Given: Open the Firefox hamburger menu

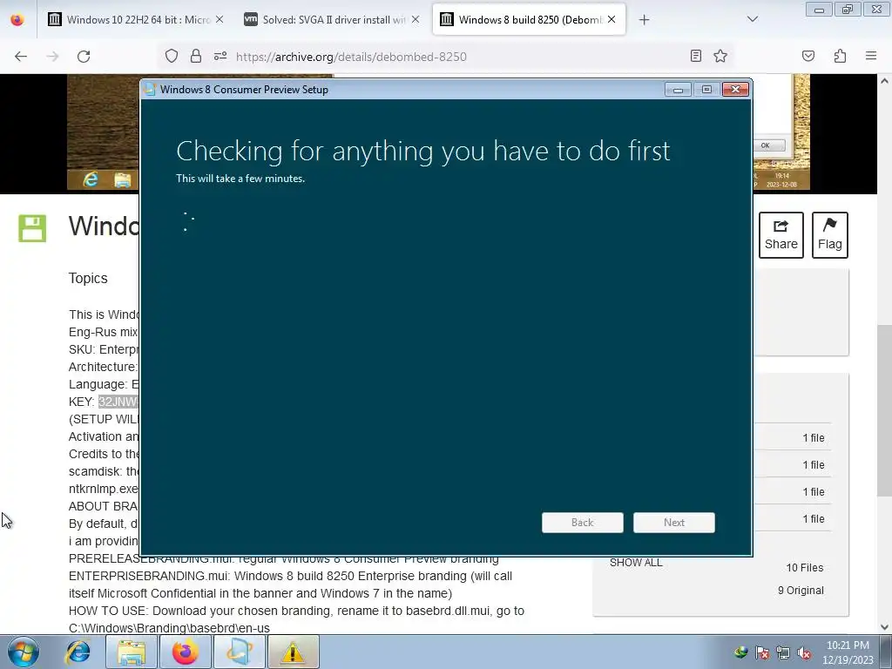Looking at the screenshot, I should click(871, 56).
